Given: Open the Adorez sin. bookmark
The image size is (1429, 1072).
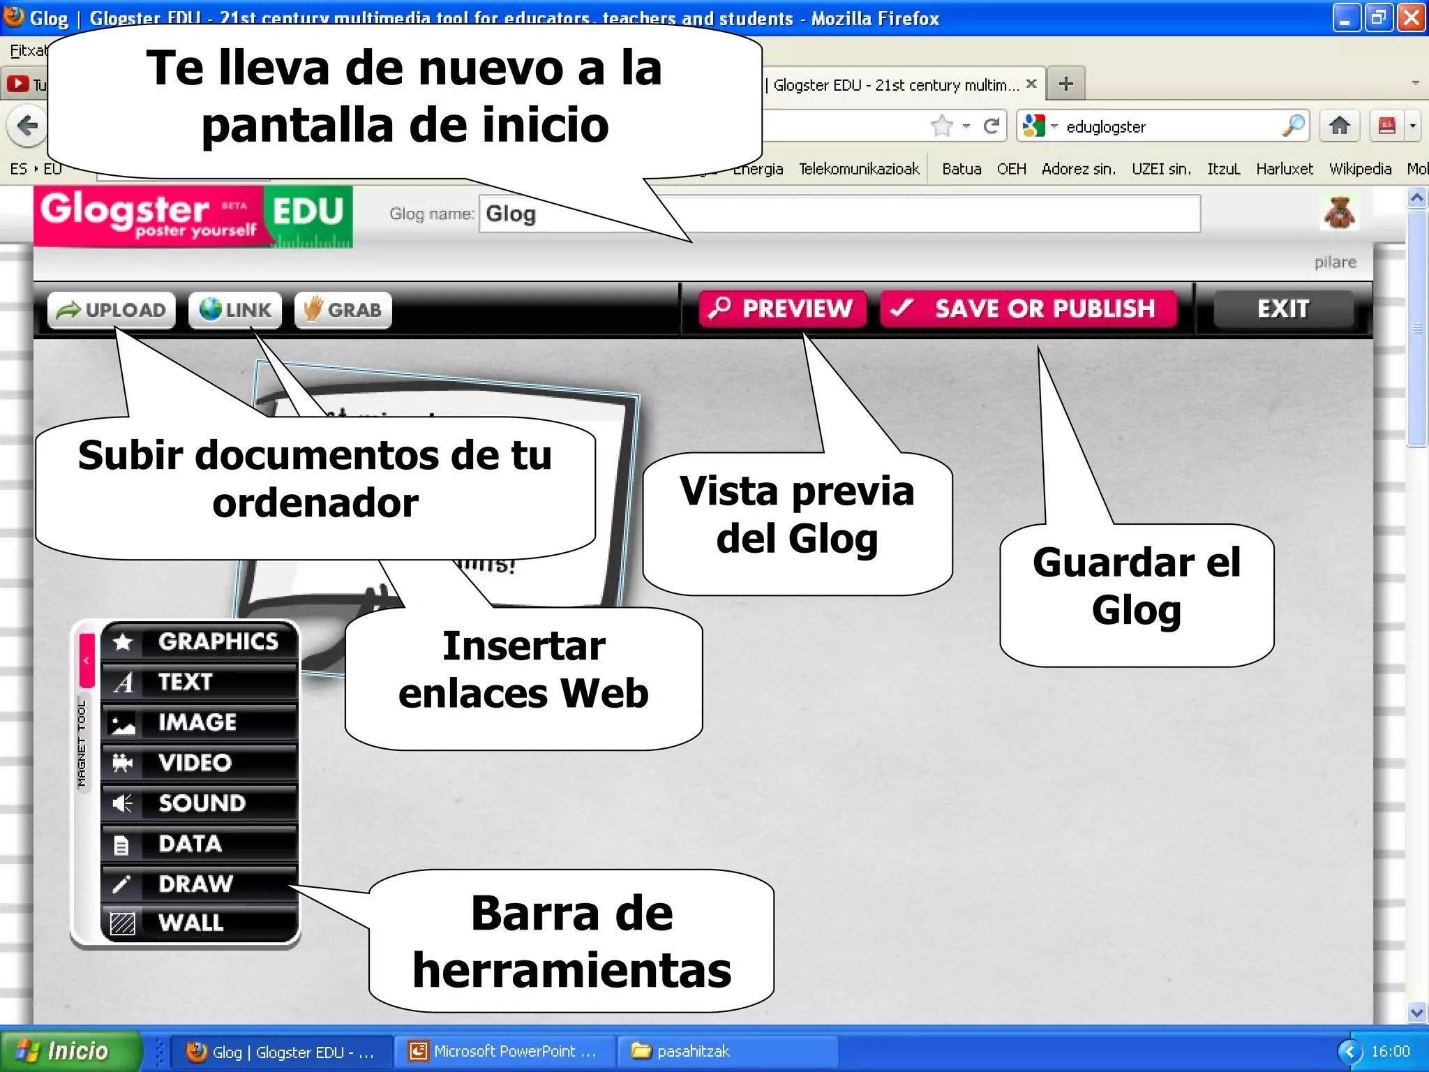Looking at the screenshot, I should [x=1078, y=169].
